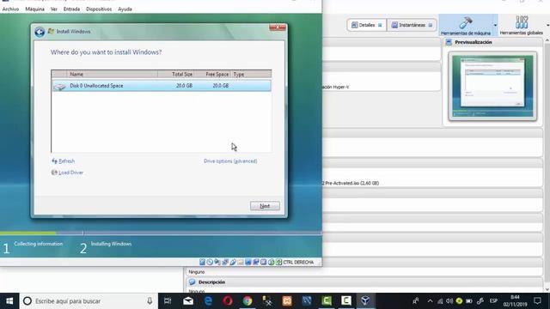Open Task View on the taskbar
550x309 pixels.
point(168,301)
